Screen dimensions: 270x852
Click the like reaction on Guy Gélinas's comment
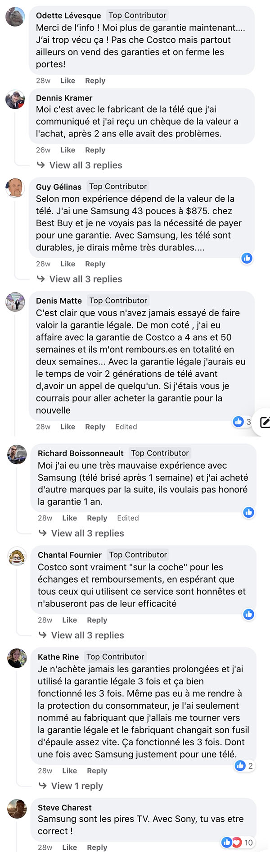(x=247, y=258)
